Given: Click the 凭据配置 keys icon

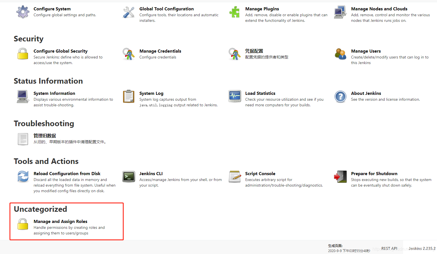Looking at the screenshot, I should pyautogui.click(x=234, y=54).
